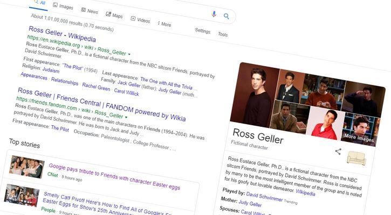This screenshot has height=215, width=391.
Task: Go to the Appearances sitelink
Action: click(x=33, y=76)
